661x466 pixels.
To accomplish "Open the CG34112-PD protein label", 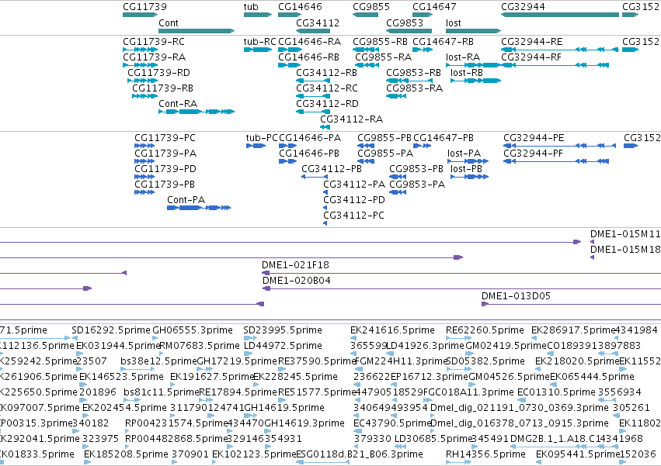I will click(x=353, y=200).
